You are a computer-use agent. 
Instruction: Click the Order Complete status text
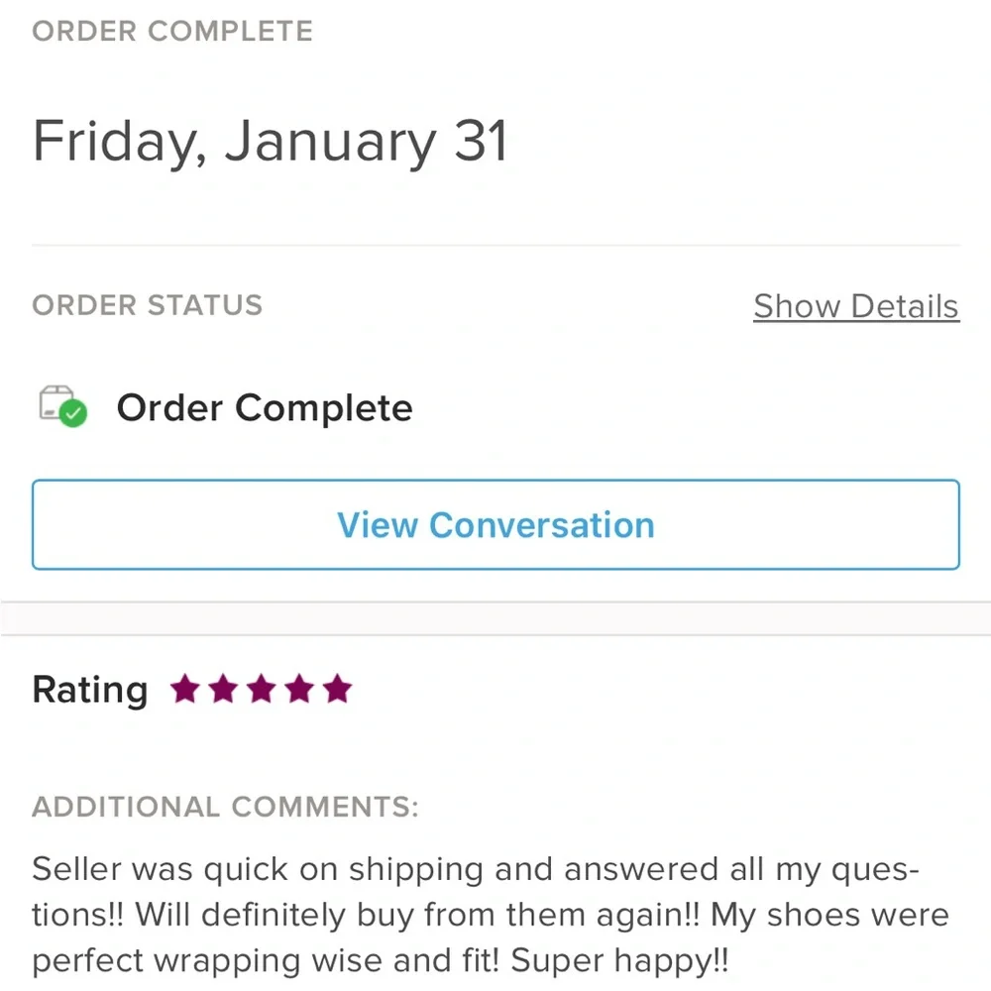pos(265,407)
